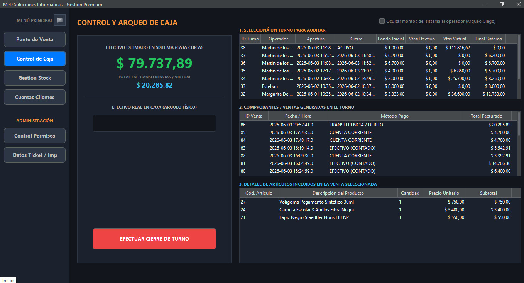
Task: Select shift row with ID Turno 37
Action: tap(378, 56)
